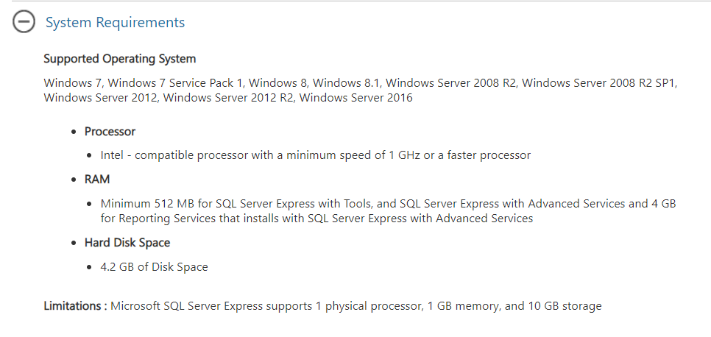711x337 pixels.
Task: Collapse section with the minus circle icon
Action: (24, 21)
